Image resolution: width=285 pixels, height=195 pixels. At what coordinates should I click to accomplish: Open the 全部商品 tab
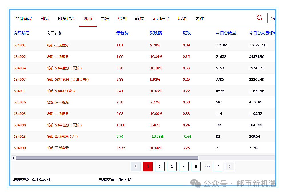[x=24, y=19]
